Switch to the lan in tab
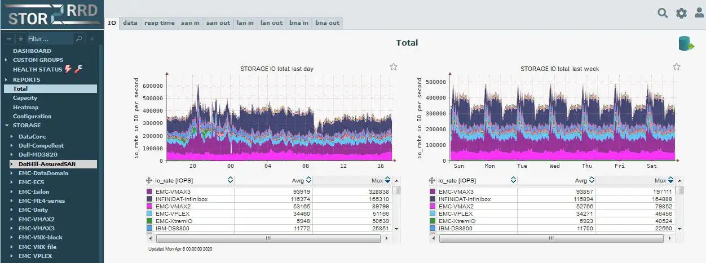The height and width of the screenshot is (263, 706). (245, 23)
